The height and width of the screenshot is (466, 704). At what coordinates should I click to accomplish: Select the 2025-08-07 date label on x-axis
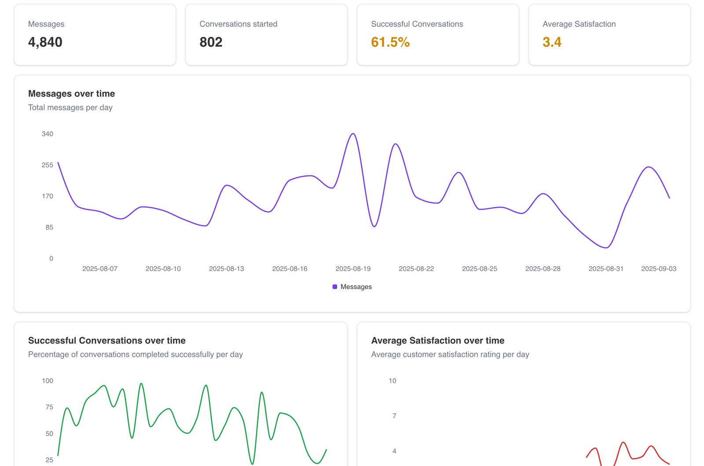[100, 269]
